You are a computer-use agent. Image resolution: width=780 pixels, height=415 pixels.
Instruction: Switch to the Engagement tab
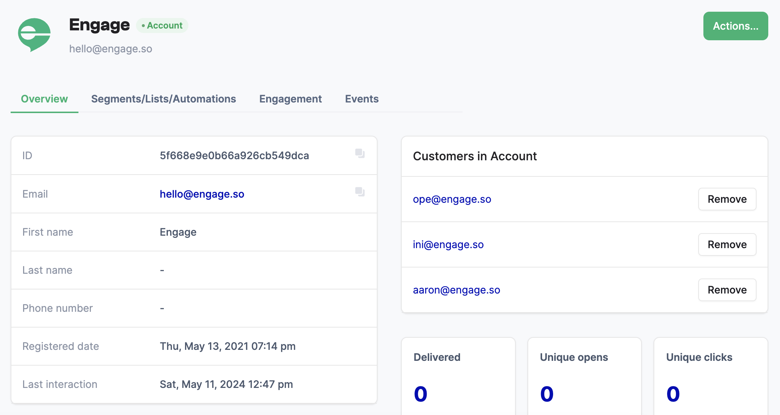point(290,99)
